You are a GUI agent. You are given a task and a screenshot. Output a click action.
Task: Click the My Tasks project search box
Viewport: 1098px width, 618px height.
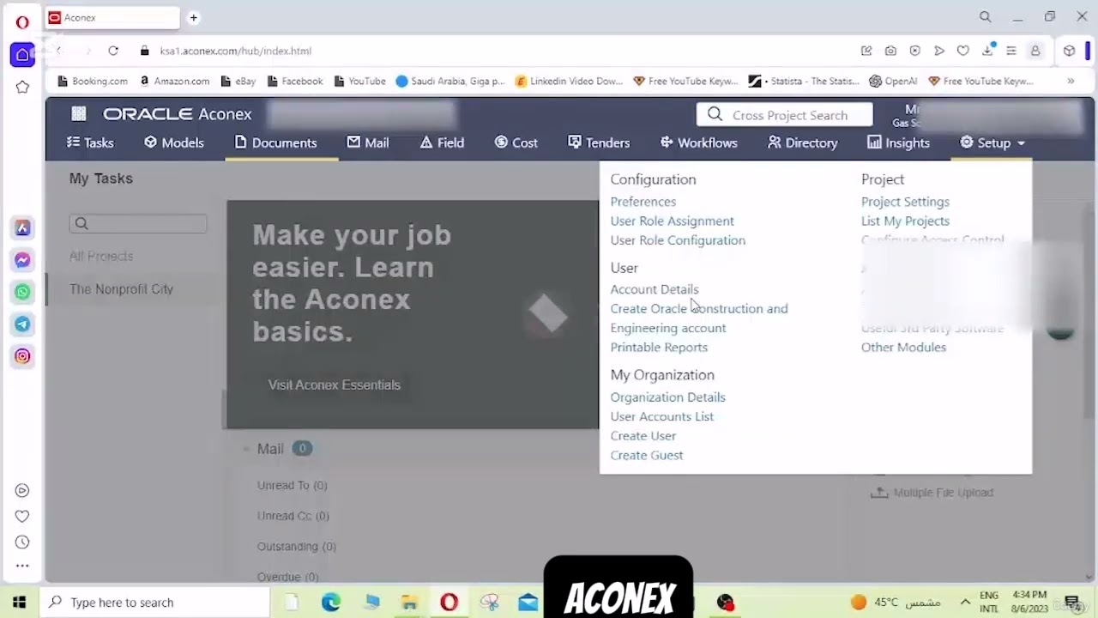click(x=138, y=223)
